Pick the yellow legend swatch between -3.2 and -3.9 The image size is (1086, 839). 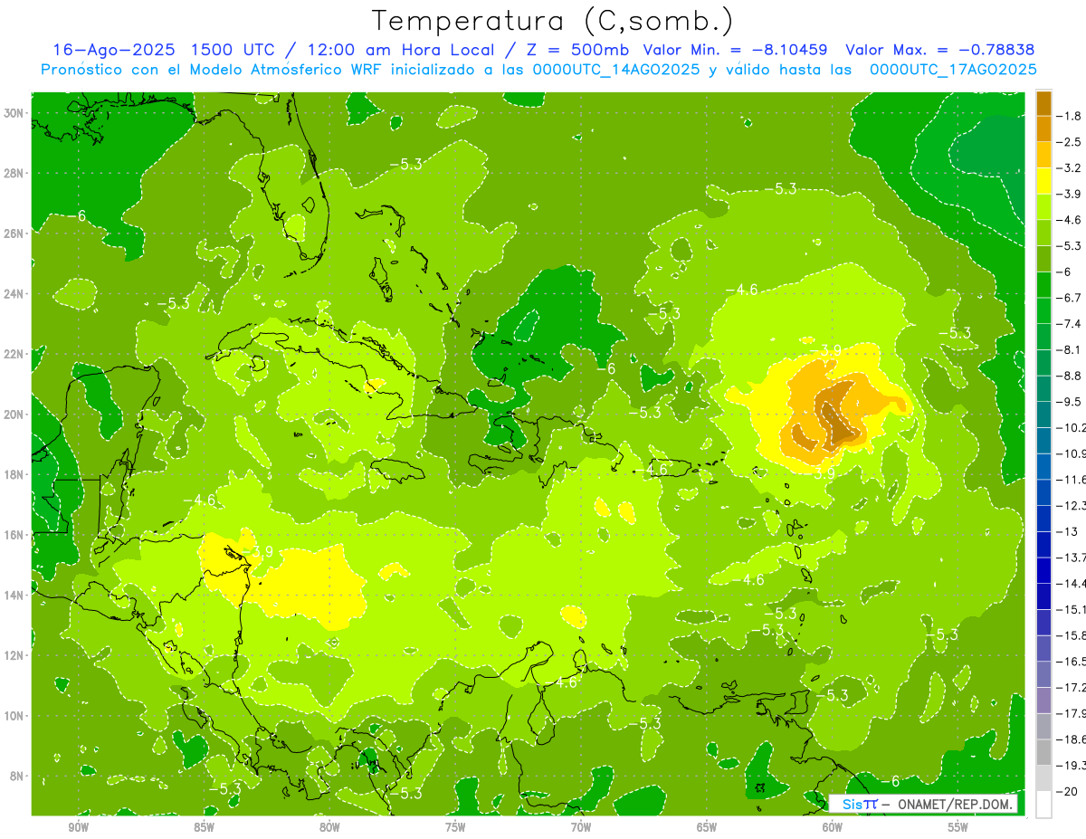pos(1043,181)
